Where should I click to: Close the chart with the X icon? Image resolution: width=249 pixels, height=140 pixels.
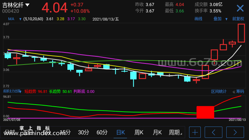[x=240, y=8]
